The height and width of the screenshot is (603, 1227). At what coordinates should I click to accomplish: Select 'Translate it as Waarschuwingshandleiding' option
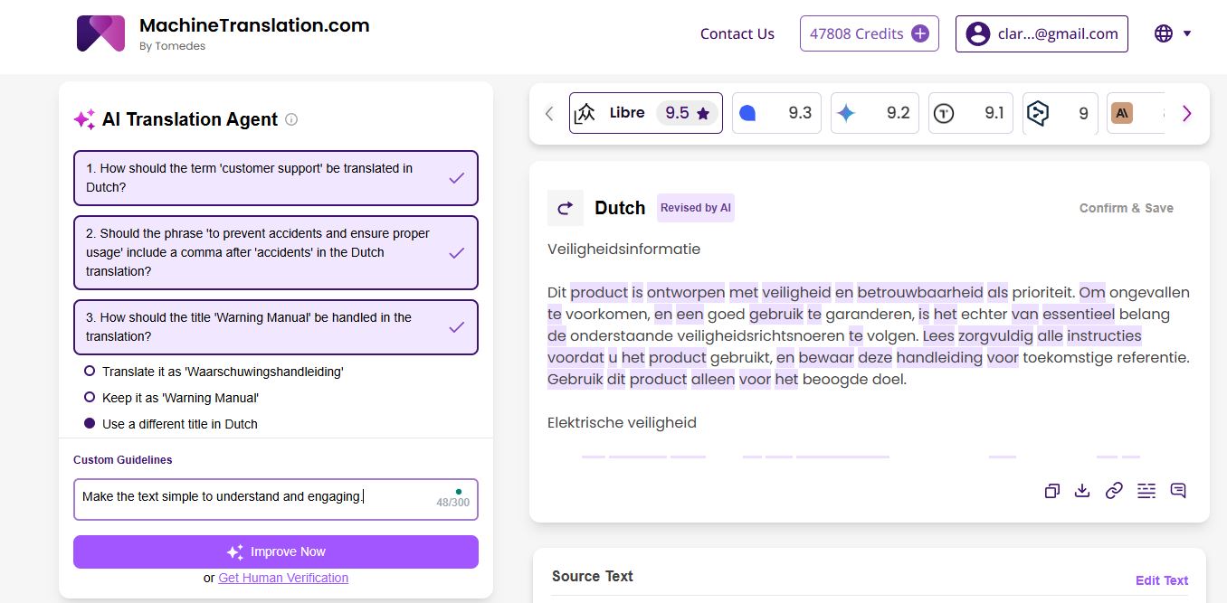[x=90, y=372]
